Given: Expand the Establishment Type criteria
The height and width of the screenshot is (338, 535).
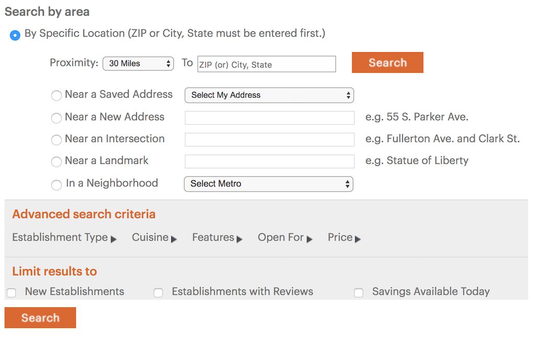Looking at the screenshot, I should [64, 238].
